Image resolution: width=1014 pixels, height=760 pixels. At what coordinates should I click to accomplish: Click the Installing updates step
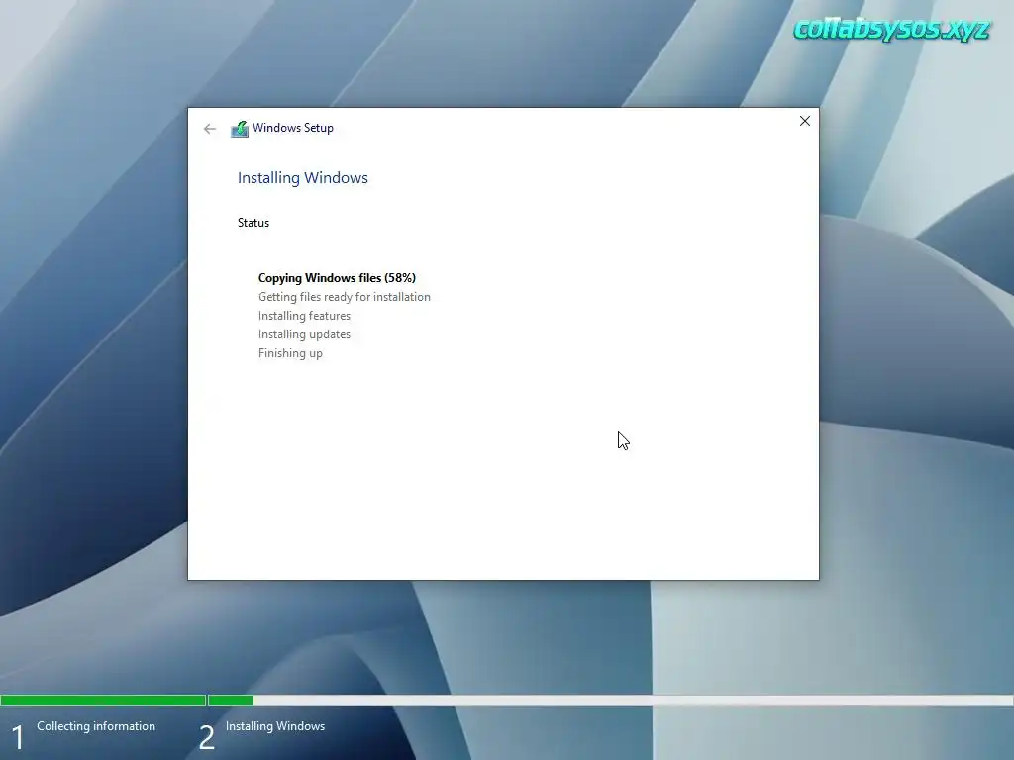[304, 334]
